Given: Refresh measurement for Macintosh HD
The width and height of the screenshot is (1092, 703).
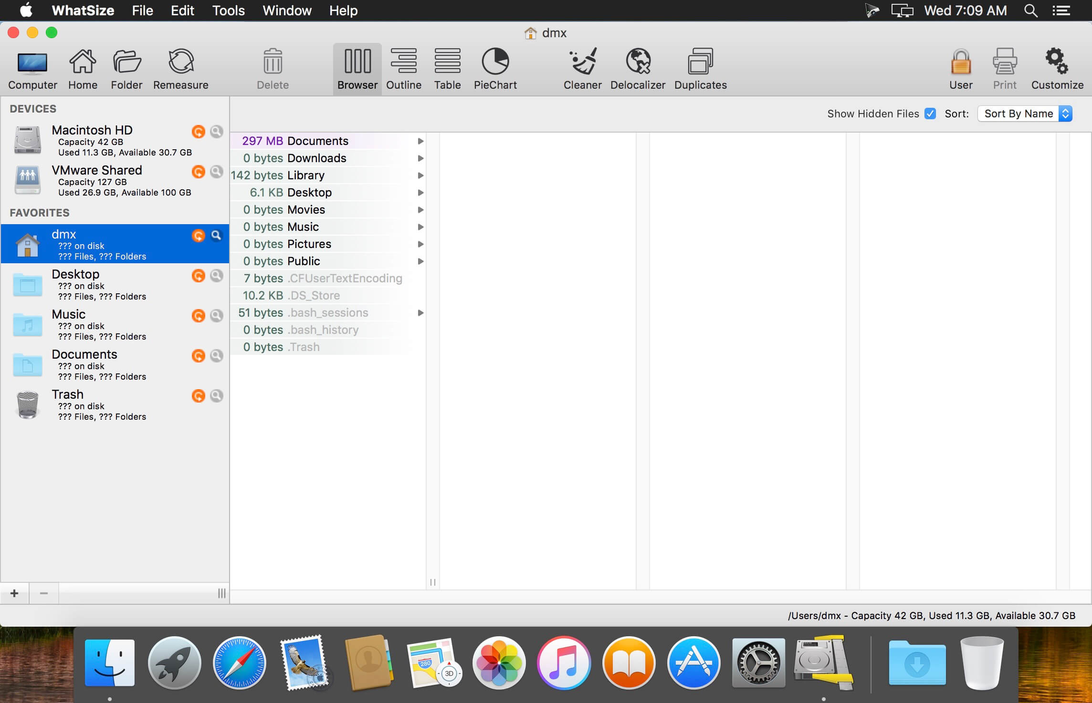Looking at the screenshot, I should click(x=199, y=131).
